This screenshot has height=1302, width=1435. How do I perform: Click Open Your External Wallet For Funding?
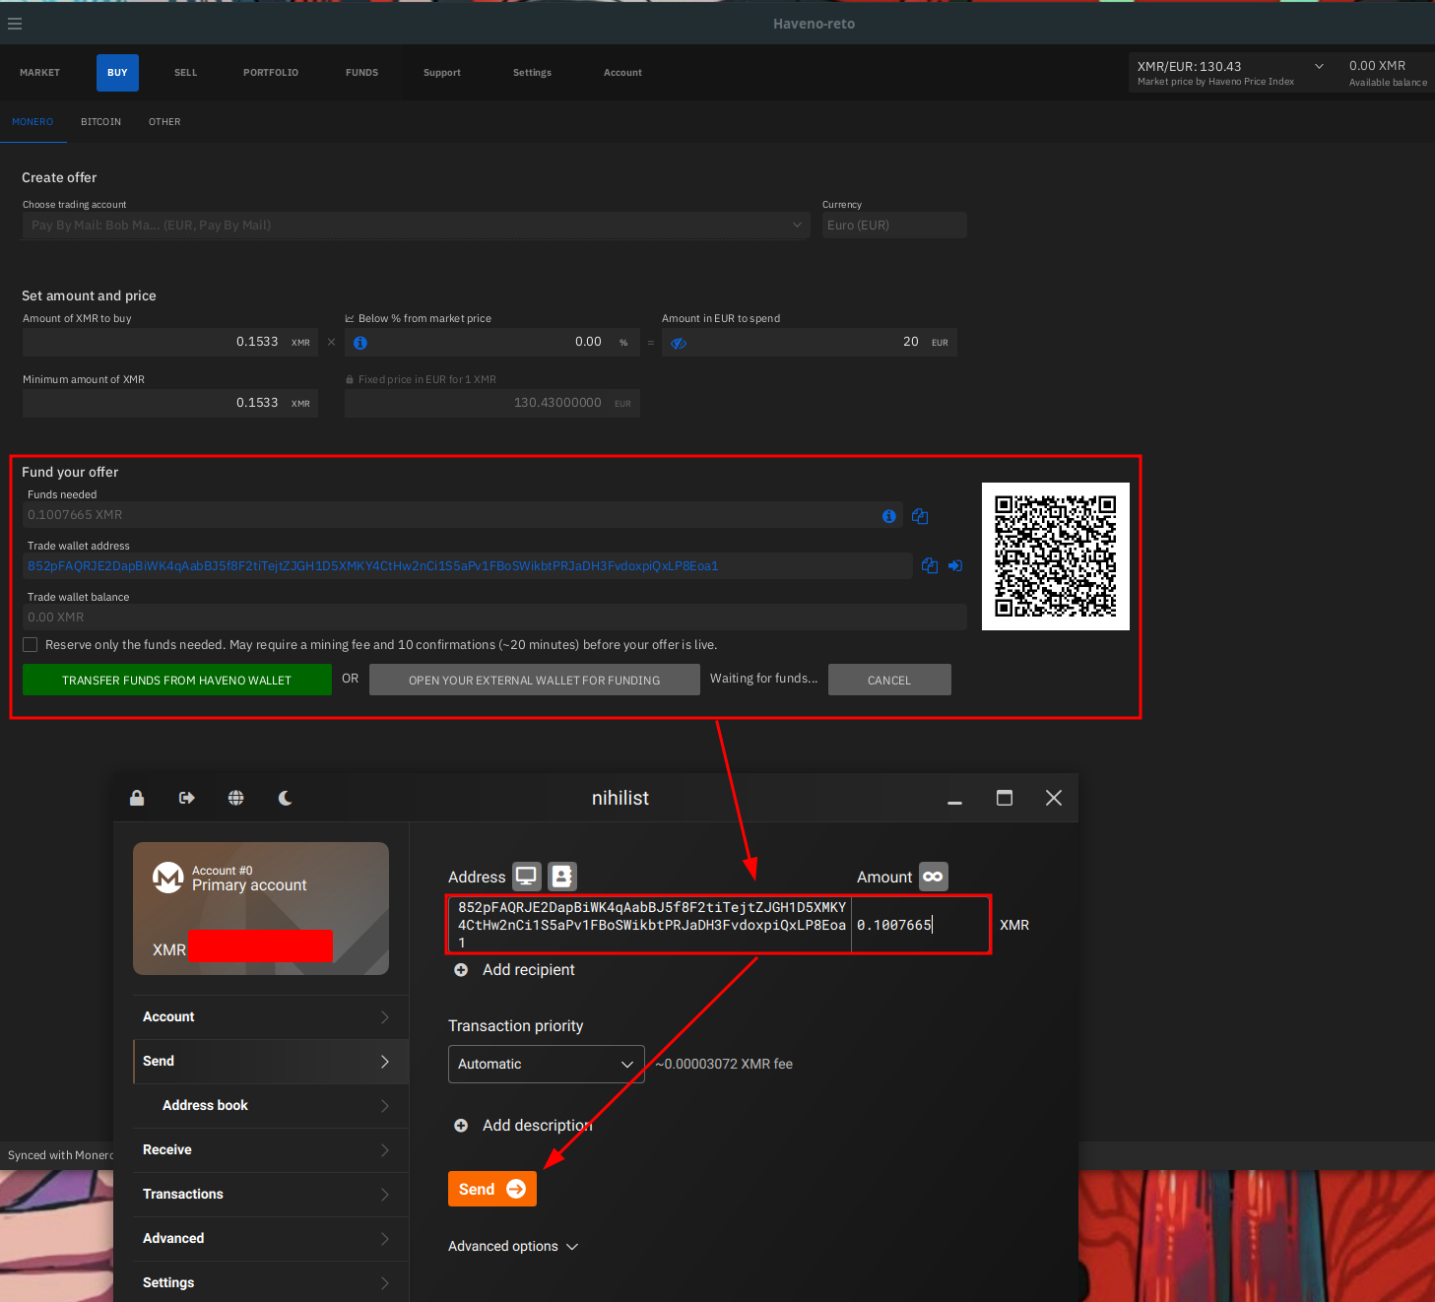point(535,680)
